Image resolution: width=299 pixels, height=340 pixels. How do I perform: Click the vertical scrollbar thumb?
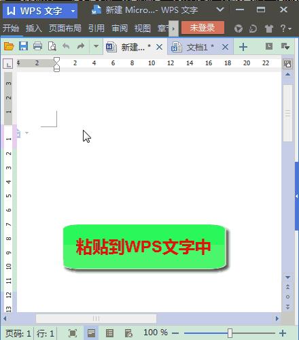pyautogui.click(x=287, y=113)
